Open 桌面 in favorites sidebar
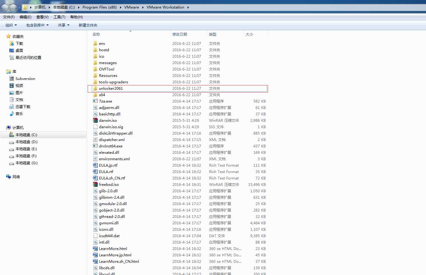This screenshot has height=275, width=426. pyautogui.click(x=19, y=50)
